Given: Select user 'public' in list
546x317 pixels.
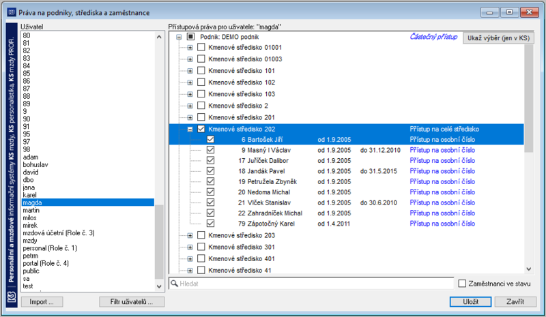Looking at the screenshot, I should coord(31,271).
